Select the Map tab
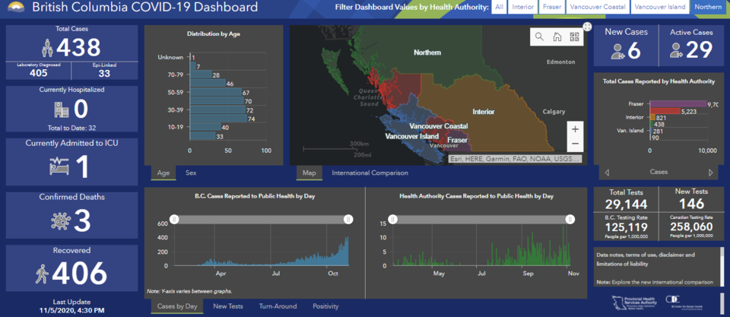730x317 pixels. 309,173
